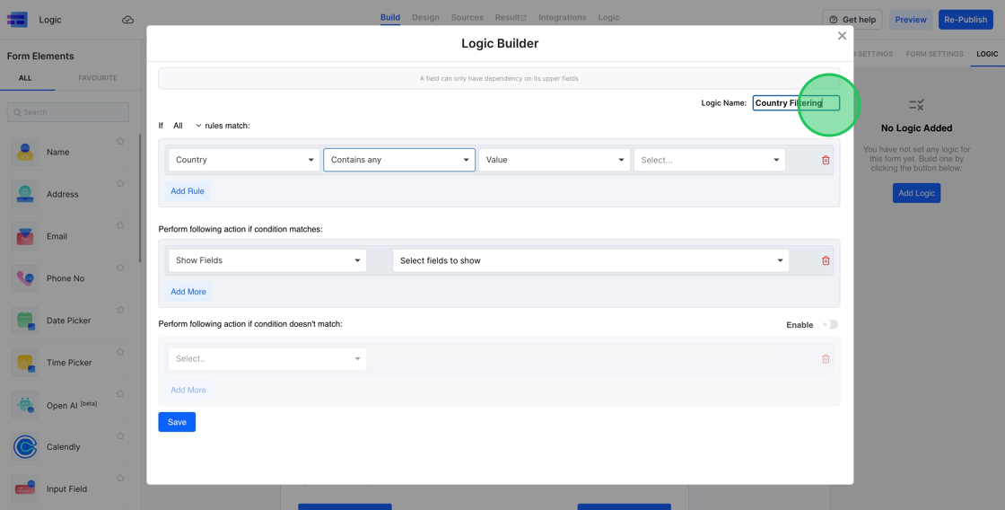The image size is (1005, 510).
Task: Open the Favourite elements tab
Action: [97, 78]
